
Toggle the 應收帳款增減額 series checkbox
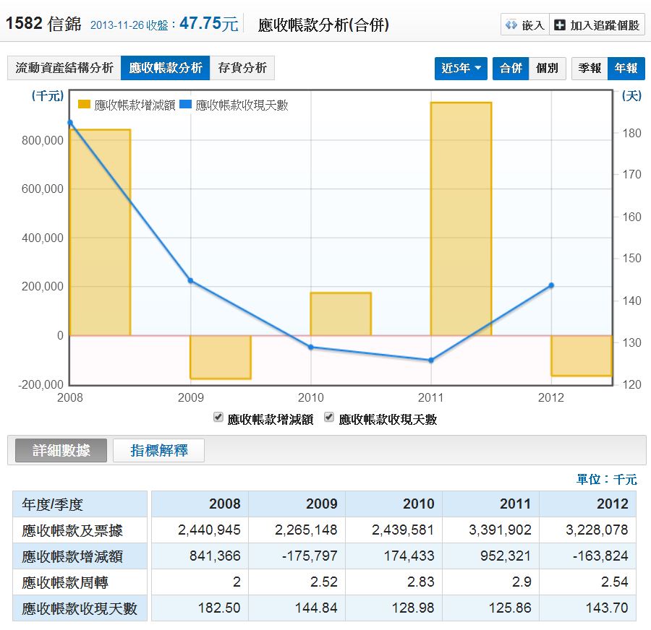coord(218,418)
